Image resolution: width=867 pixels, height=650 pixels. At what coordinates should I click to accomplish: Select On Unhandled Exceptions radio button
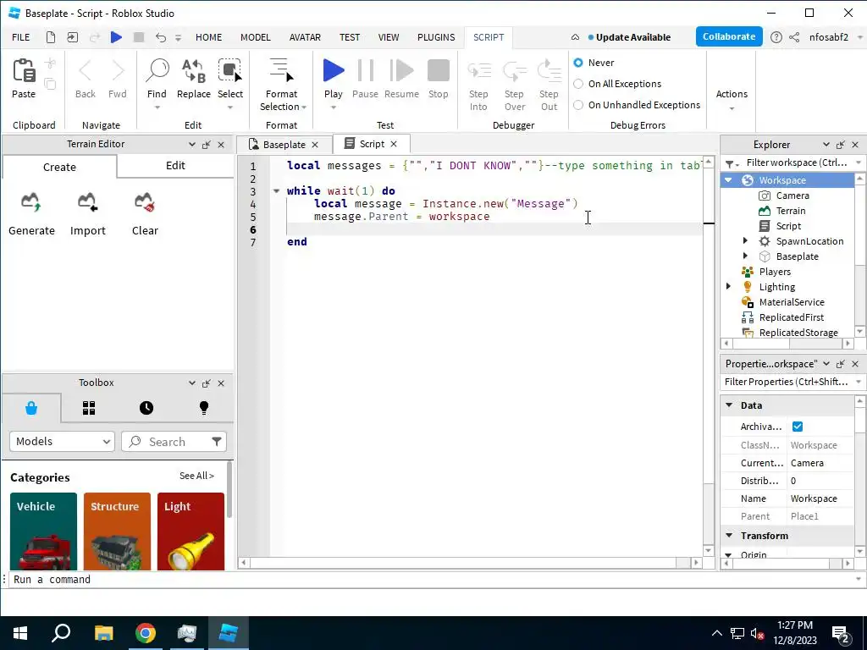pyautogui.click(x=578, y=104)
